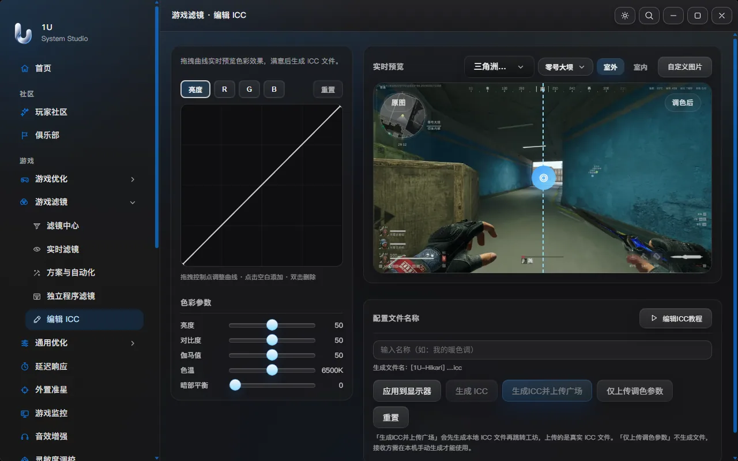Click the 重置 button above the curve
Image resolution: width=738 pixels, height=461 pixels.
pos(328,89)
